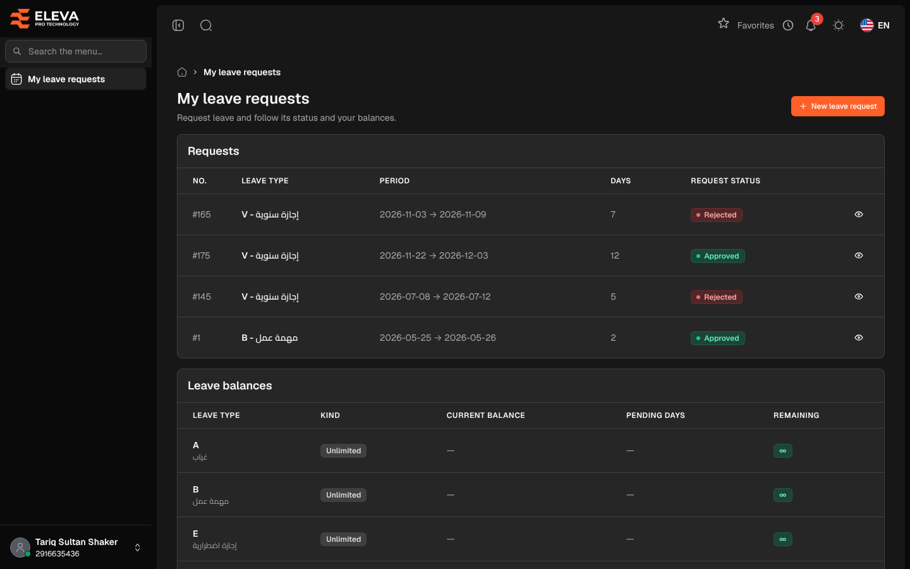Click REMAINING column header in Leave balances
Screen dimensions: 910x569
click(796, 415)
